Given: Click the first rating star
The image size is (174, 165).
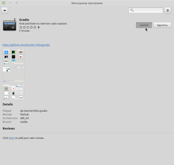Looking at the screenshot, I should pyautogui.click(x=21, y=27).
